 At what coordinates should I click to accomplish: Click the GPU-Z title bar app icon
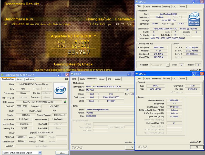[x=2, y=75]
